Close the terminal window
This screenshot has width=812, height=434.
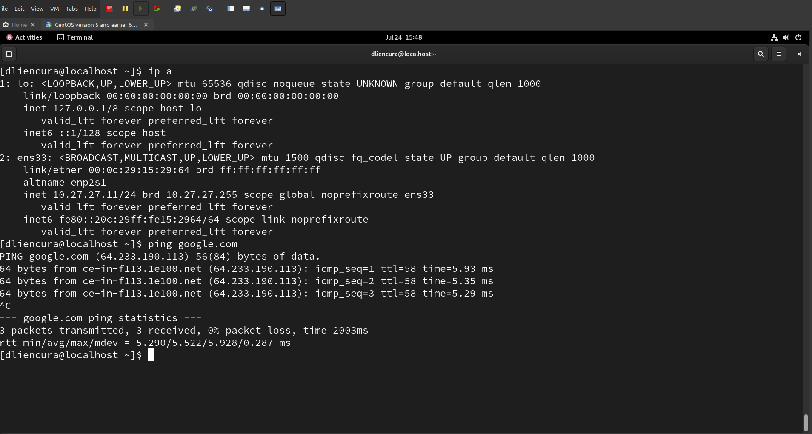tap(799, 54)
